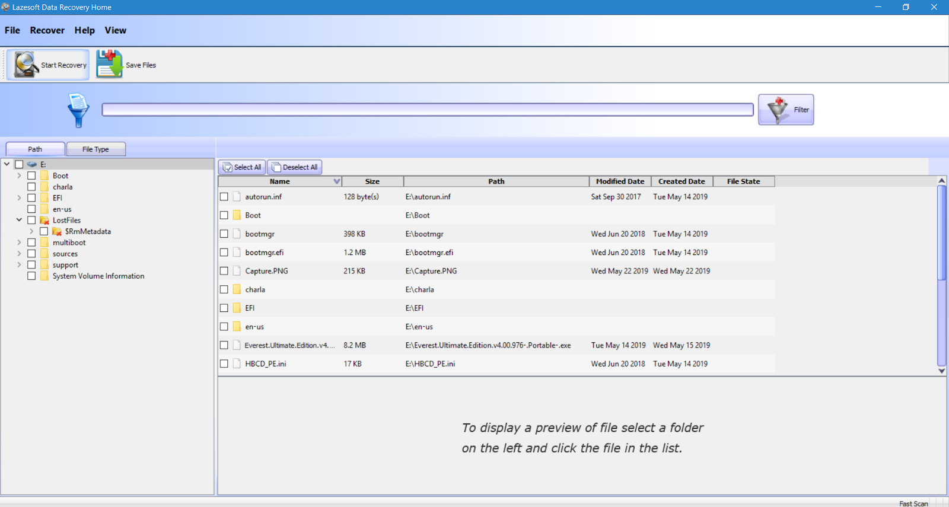Expand the EFI folder in tree
Viewport: 949px width, 507px height.
point(19,198)
